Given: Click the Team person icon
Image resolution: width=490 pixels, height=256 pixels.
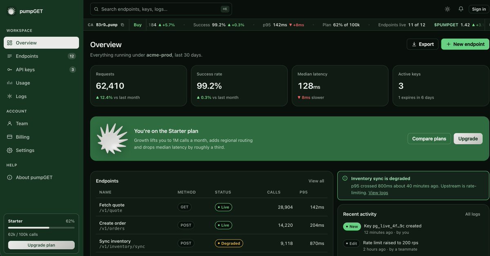Looking at the screenshot, I should click(10, 123).
